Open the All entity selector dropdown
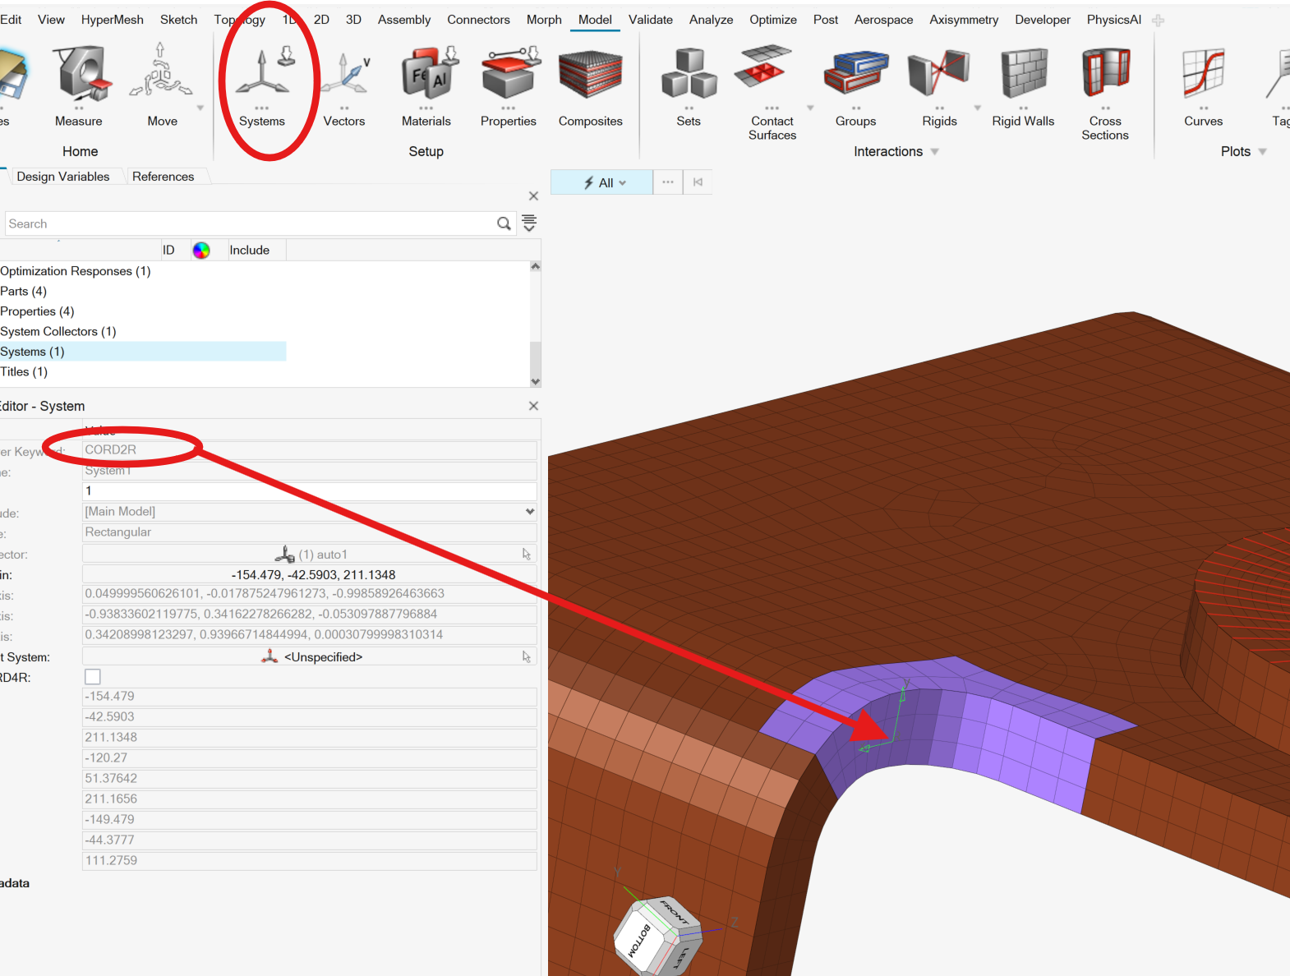This screenshot has width=1290, height=976. [602, 182]
